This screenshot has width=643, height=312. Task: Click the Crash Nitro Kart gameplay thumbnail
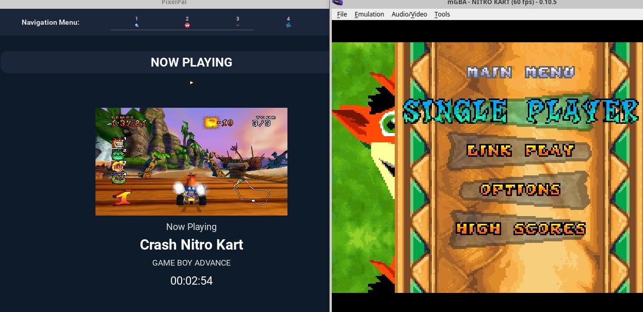[191, 161]
